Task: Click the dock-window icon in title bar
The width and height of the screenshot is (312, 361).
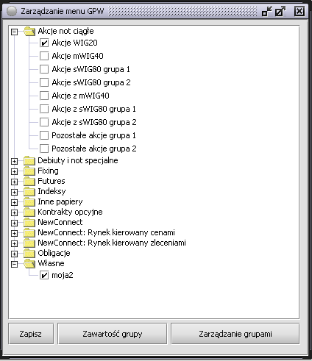Action: [x=267, y=11]
